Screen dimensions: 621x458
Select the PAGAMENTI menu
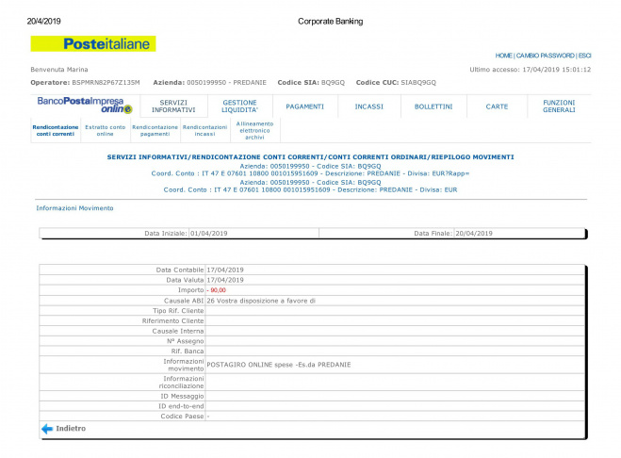click(304, 106)
